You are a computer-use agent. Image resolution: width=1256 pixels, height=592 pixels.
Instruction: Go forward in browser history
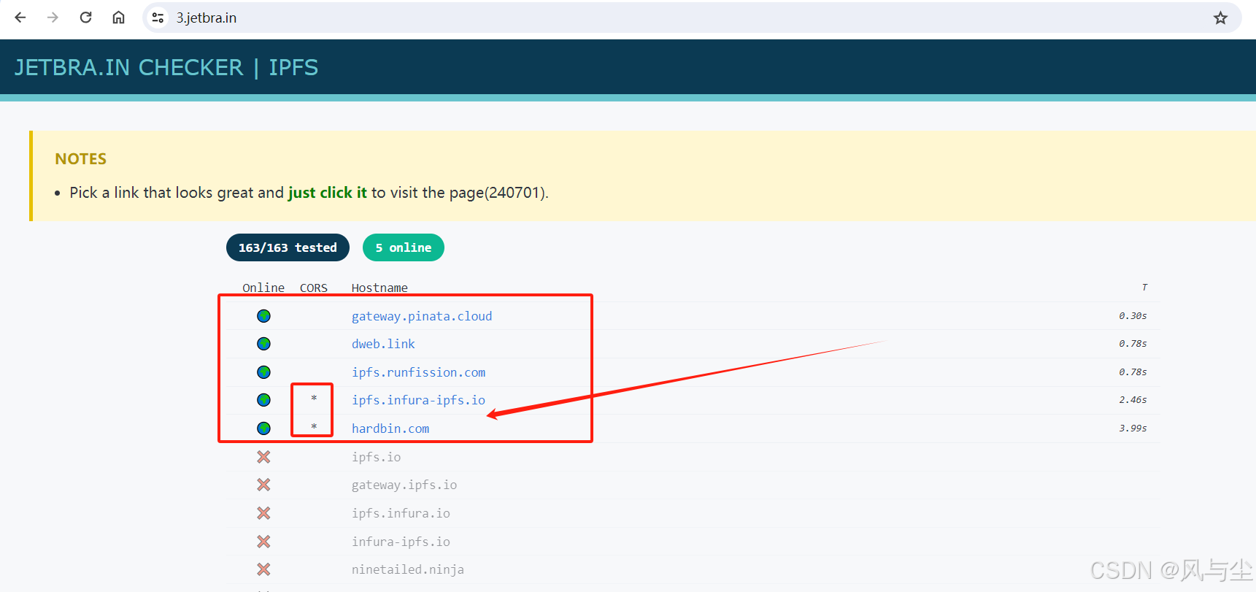click(53, 18)
